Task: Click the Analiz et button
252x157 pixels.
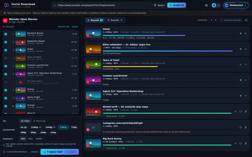Action: click(176, 5)
